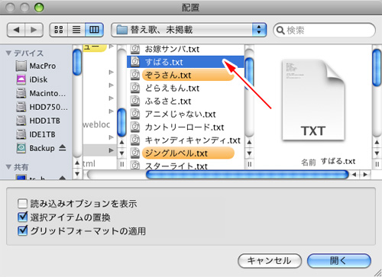Go forward with the right arrow button
The image size is (382, 277).
[x=34, y=30]
